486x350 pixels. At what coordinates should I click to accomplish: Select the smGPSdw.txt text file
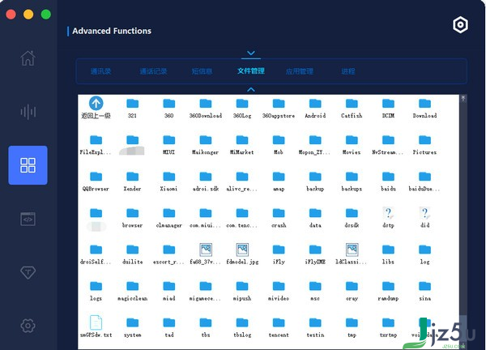point(96,327)
